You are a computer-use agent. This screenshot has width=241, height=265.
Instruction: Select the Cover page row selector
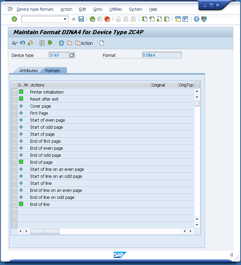(14, 106)
